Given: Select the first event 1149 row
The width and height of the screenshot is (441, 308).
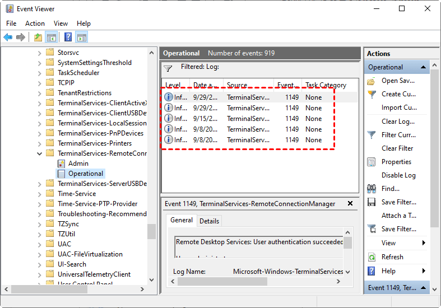Looking at the screenshot, I should pos(247,97).
